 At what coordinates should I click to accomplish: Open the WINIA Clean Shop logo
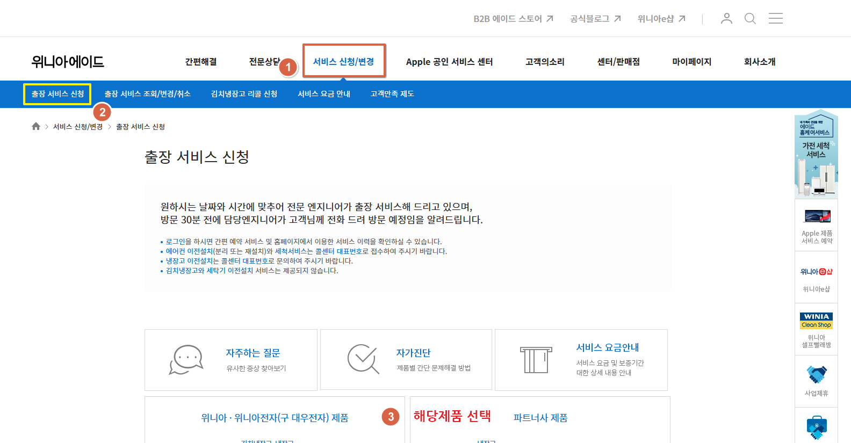[816, 321]
